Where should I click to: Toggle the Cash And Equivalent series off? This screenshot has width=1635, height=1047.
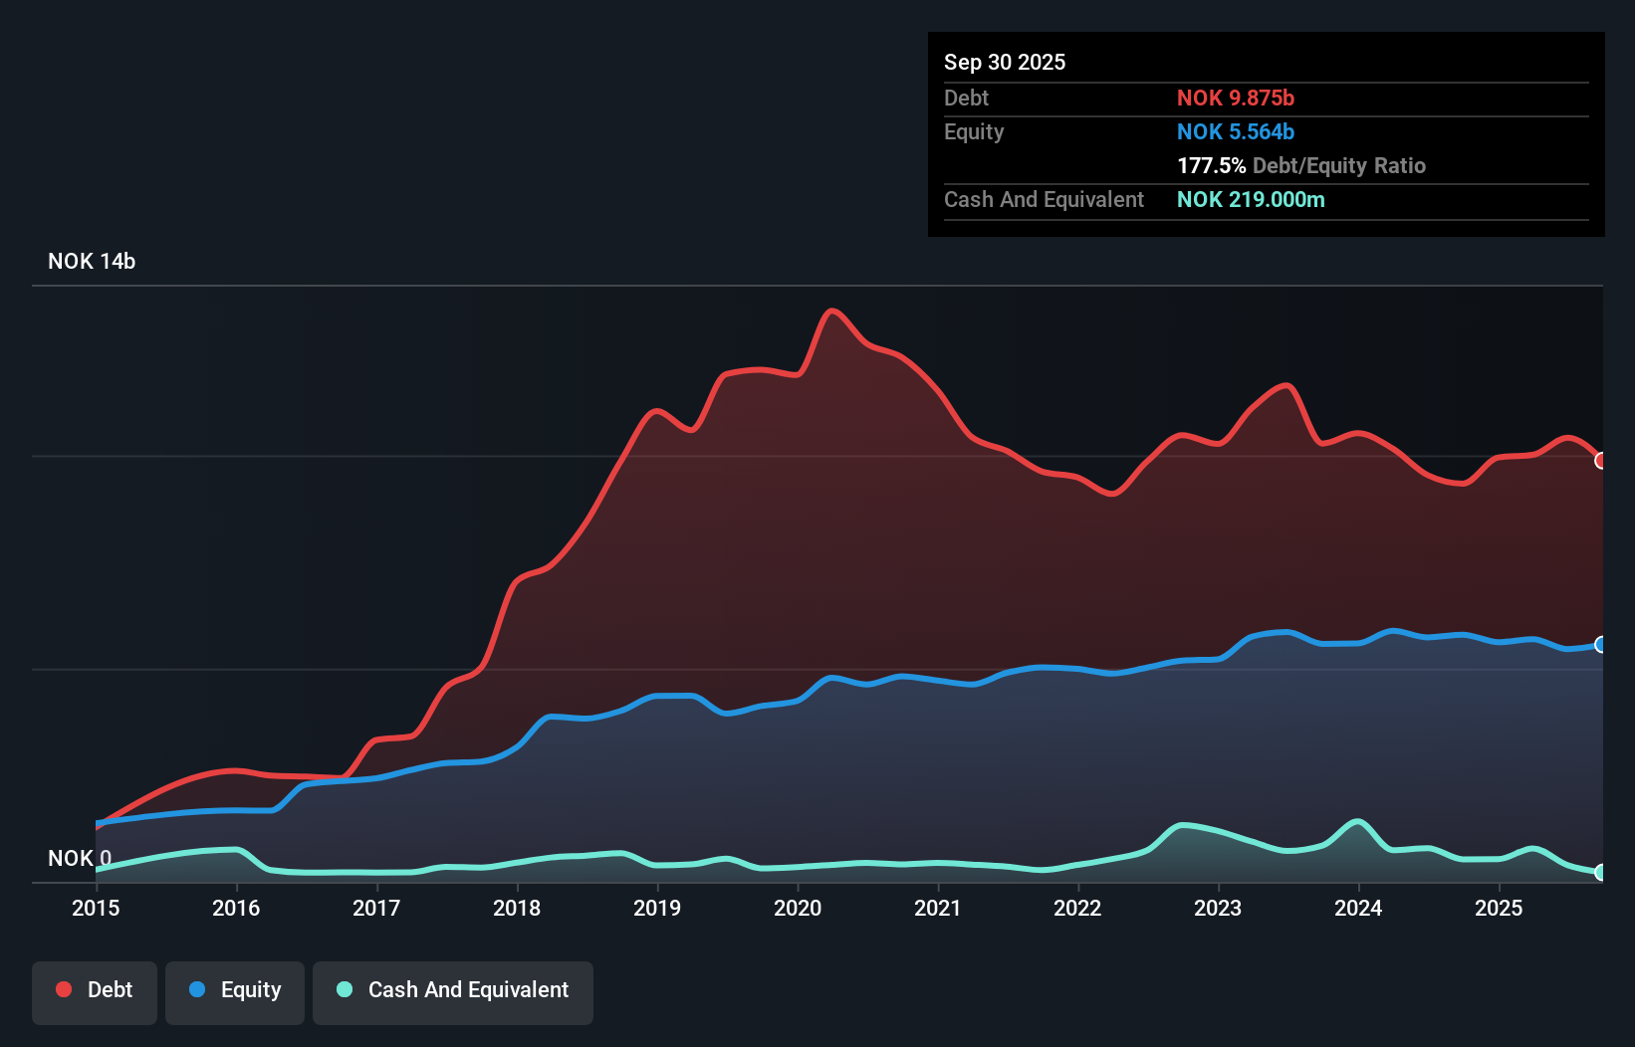(x=453, y=989)
